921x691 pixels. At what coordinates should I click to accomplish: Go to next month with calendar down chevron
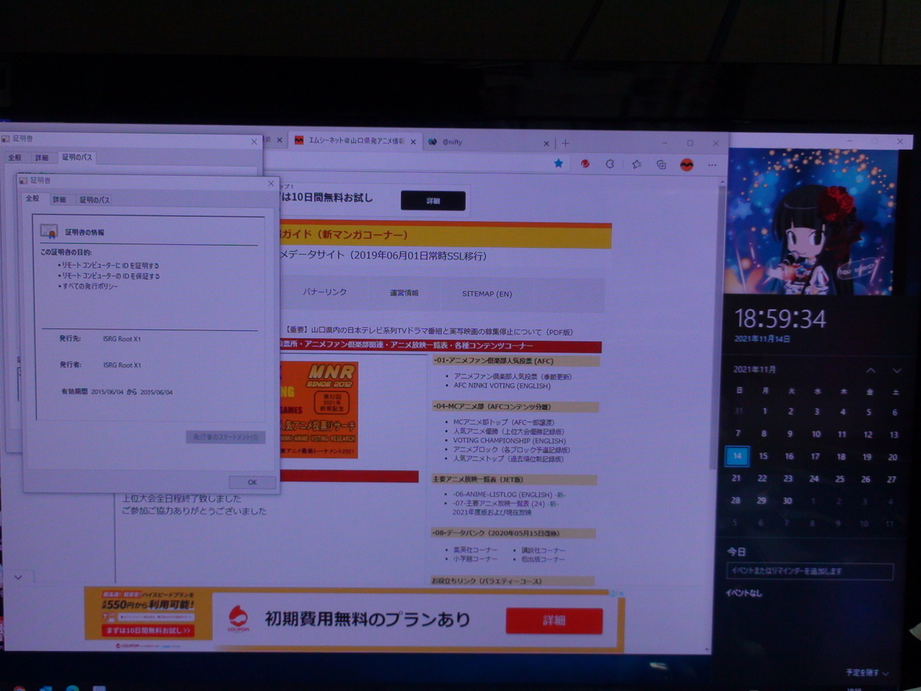coord(896,371)
